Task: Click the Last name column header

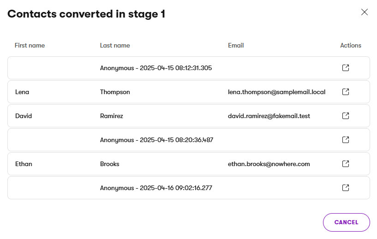Action: pos(115,45)
